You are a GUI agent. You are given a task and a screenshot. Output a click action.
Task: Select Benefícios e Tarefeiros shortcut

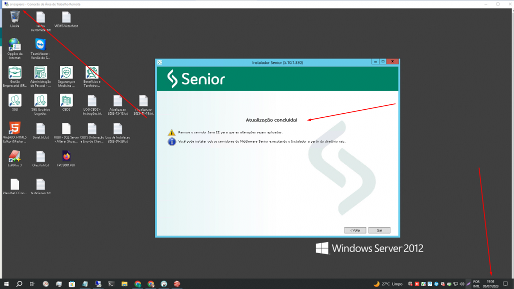click(92, 76)
